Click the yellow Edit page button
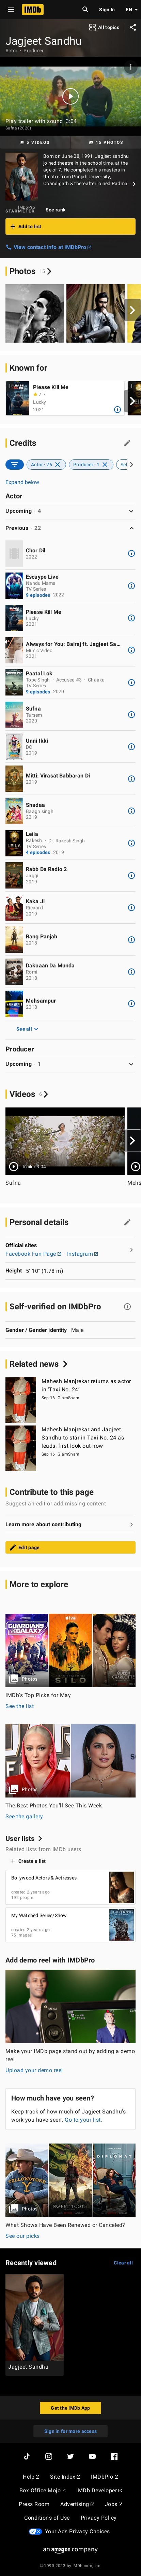The height and width of the screenshot is (2576, 141). [70, 1547]
